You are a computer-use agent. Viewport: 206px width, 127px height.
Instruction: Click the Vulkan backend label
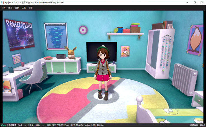87,125
